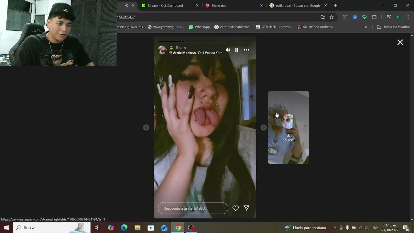Open the SA-MP San Andreas... bookmark
Screen dimensions: 414x233
pos(316,27)
